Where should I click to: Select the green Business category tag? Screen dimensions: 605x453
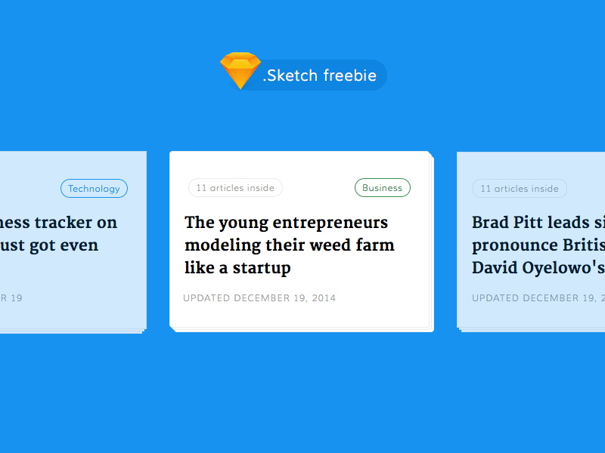tap(383, 187)
